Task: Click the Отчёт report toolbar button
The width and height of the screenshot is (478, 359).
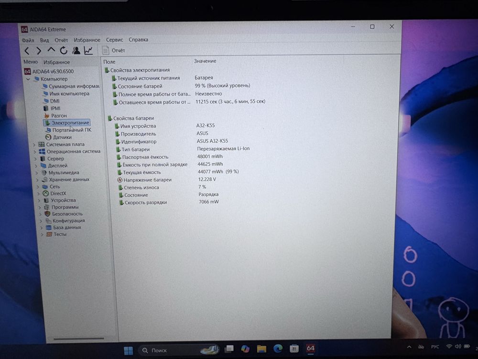Action: (114, 50)
